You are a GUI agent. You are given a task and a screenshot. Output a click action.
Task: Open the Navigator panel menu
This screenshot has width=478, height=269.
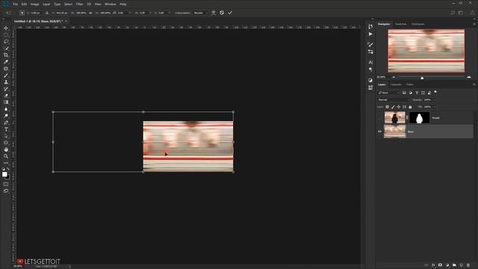click(474, 24)
